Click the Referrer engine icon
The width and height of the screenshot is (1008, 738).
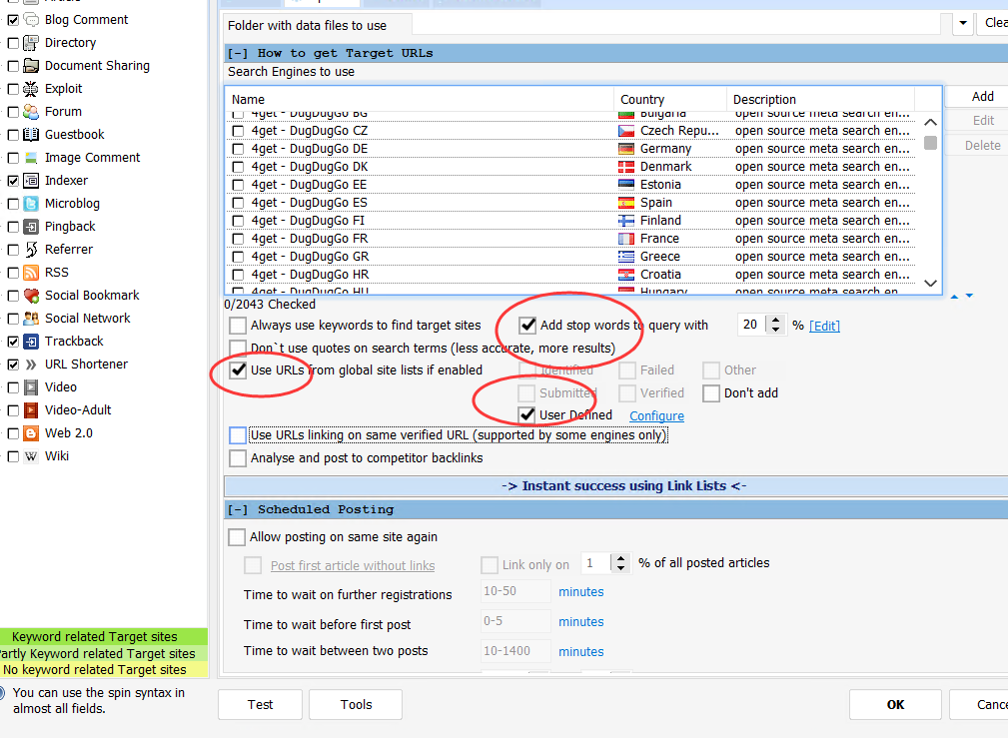point(31,250)
